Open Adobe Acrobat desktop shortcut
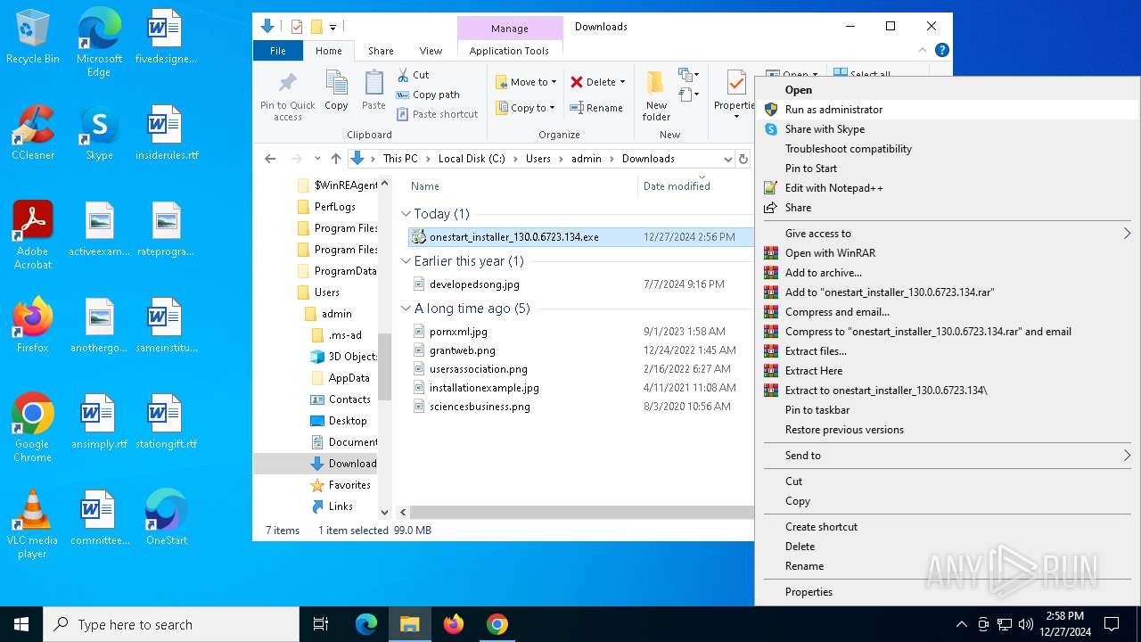This screenshot has width=1141, height=642. [x=32, y=235]
